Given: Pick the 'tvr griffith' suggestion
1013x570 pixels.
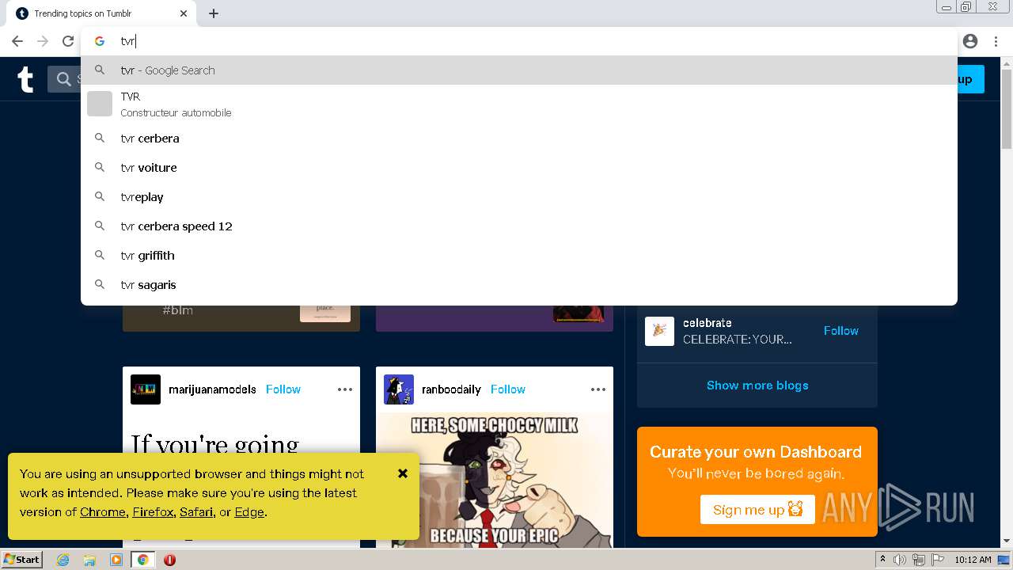Looking at the screenshot, I should click(519, 255).
